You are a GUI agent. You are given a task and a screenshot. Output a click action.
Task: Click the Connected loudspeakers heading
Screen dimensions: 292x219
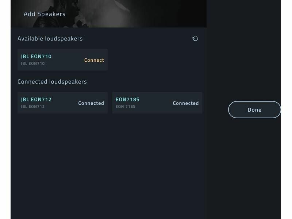pyautogui.click(x=52, y=82)
